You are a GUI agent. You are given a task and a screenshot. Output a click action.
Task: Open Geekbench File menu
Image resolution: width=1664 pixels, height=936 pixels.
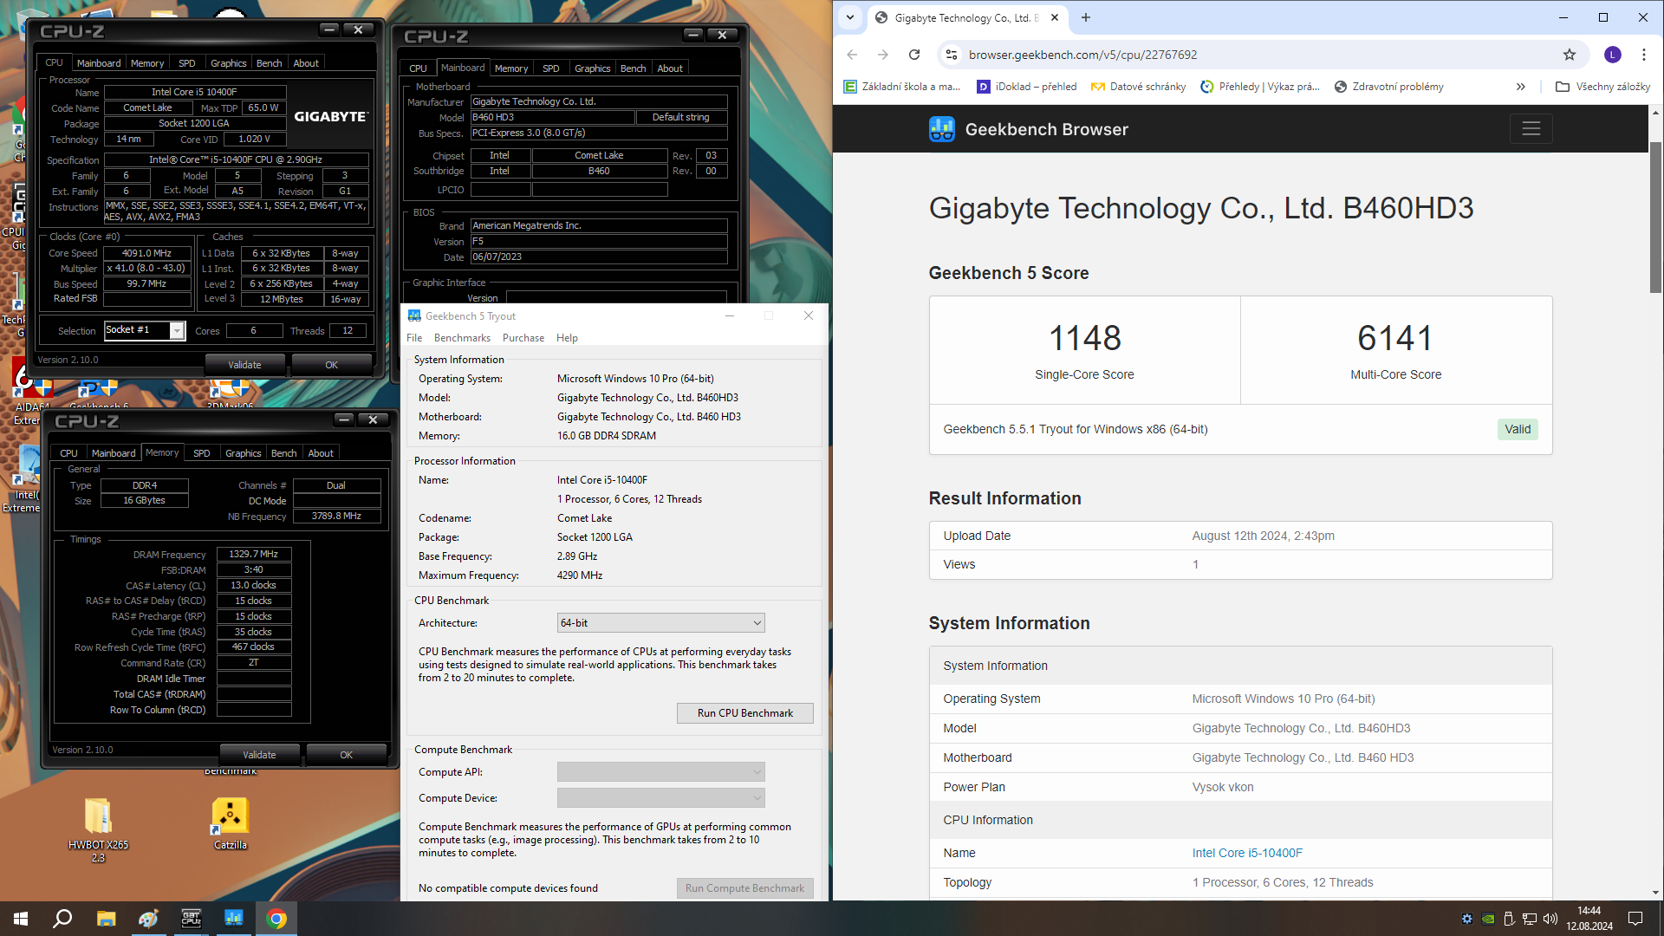pos(414,338)
